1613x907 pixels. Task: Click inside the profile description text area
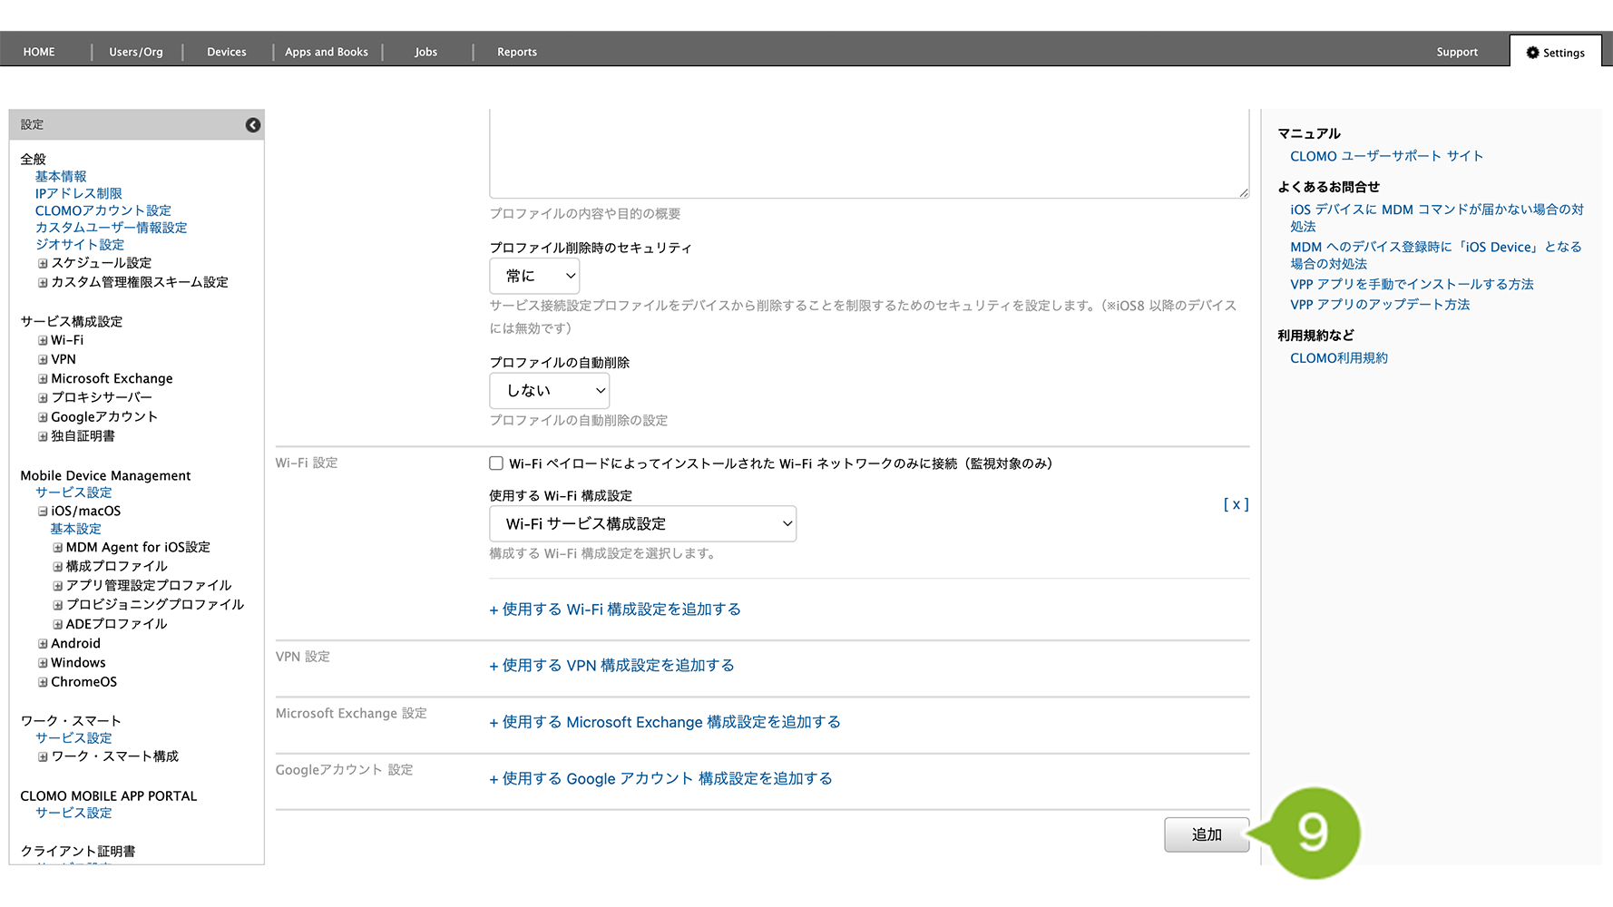(x=868, y=154)
